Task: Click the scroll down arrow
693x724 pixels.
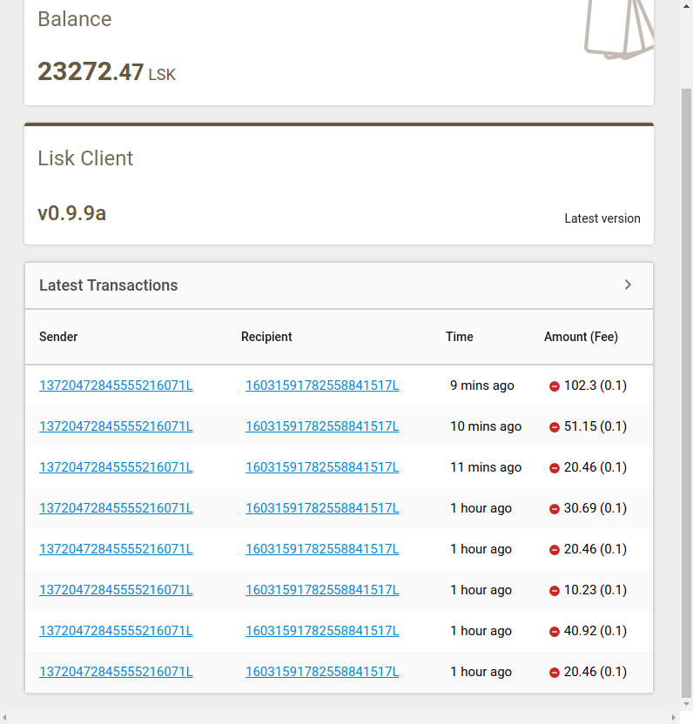Action: click(687, 705)
